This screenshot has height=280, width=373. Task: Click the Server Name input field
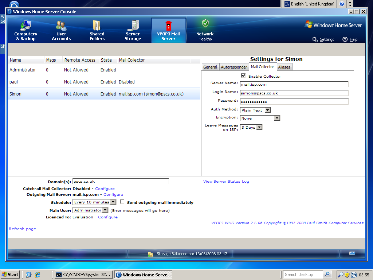point(294,84)
